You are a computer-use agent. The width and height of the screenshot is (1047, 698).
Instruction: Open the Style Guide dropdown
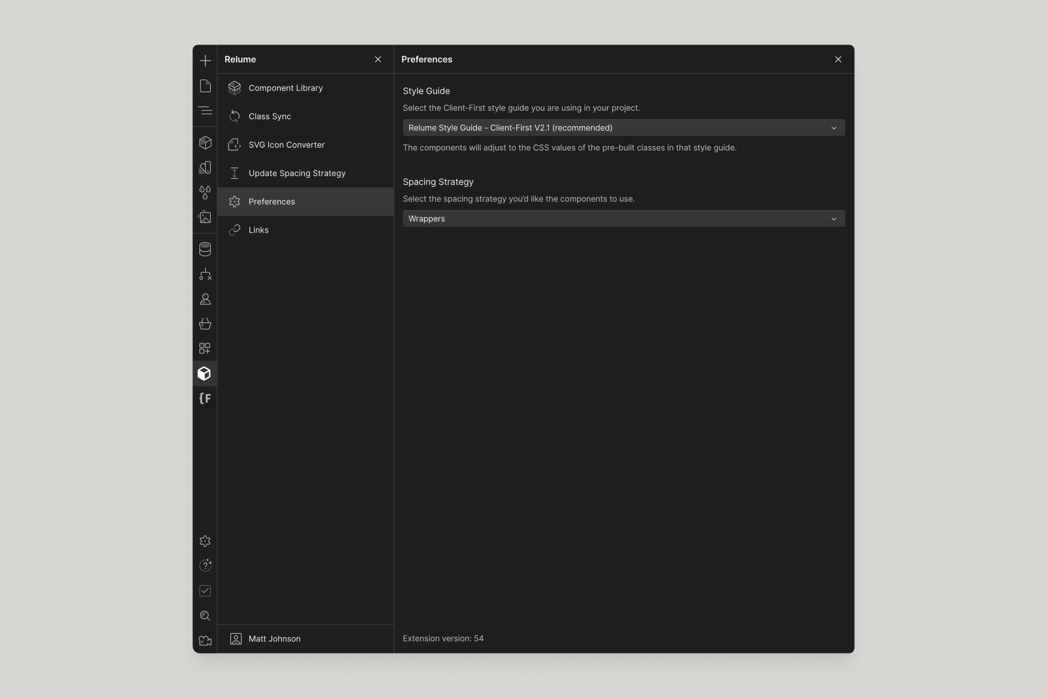point(624,128)
